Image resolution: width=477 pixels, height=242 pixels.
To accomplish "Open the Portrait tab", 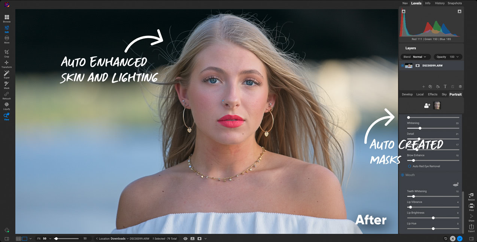I will 456,94.
